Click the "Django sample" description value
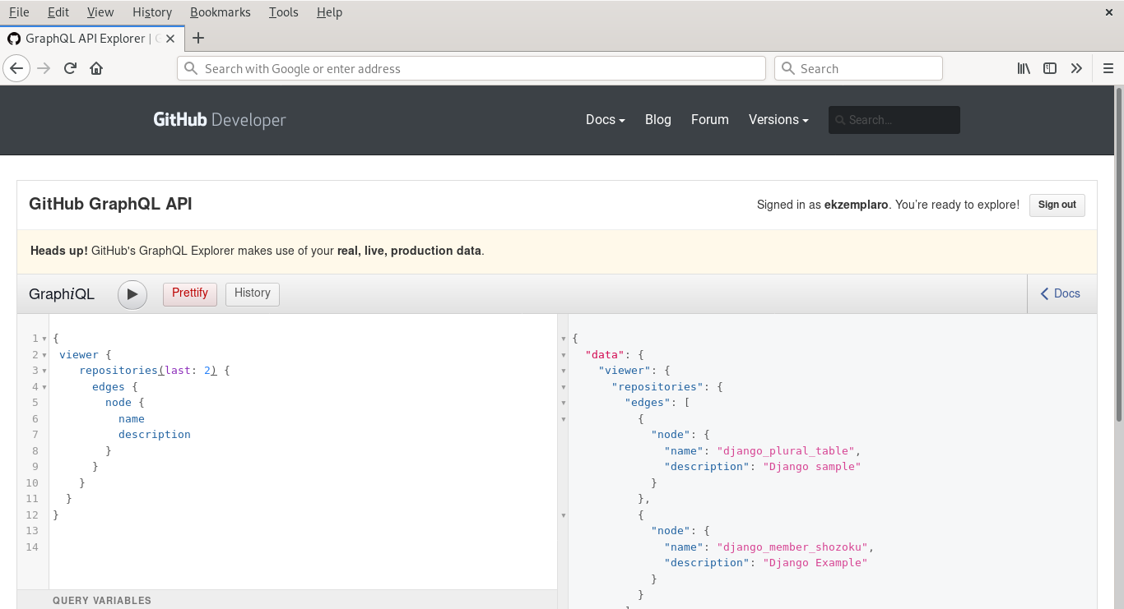Image resolution: width=1124 pixels, height=609 pixels. [x=811, y=467]
